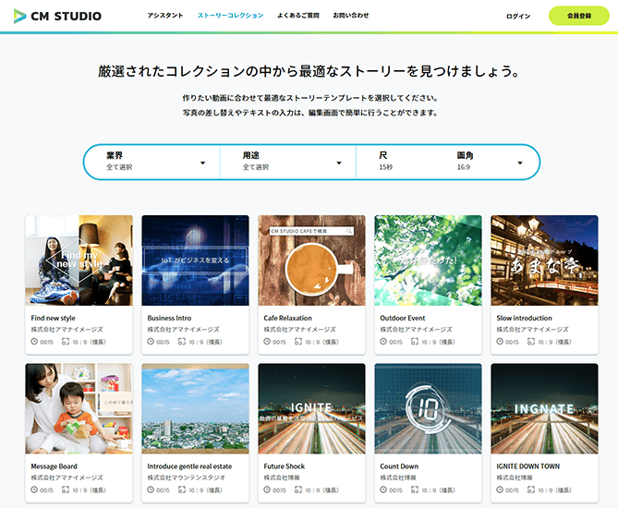
Task: Open the Business Intro thumbnail
Action: pyautogui.click(x=195, y=260)
